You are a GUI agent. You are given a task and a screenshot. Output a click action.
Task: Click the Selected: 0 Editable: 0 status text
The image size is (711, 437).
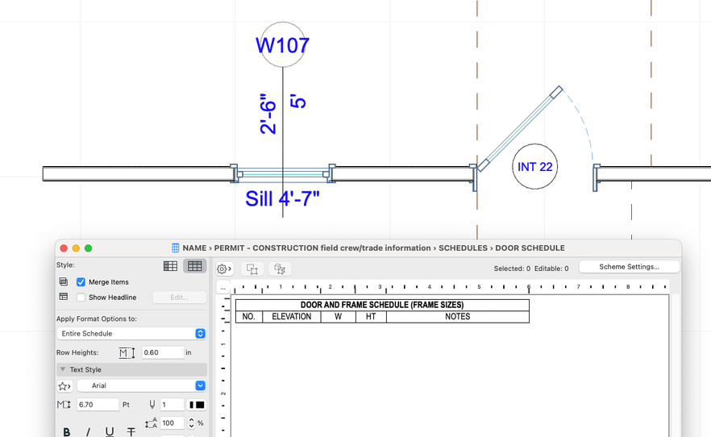(531, 268)
